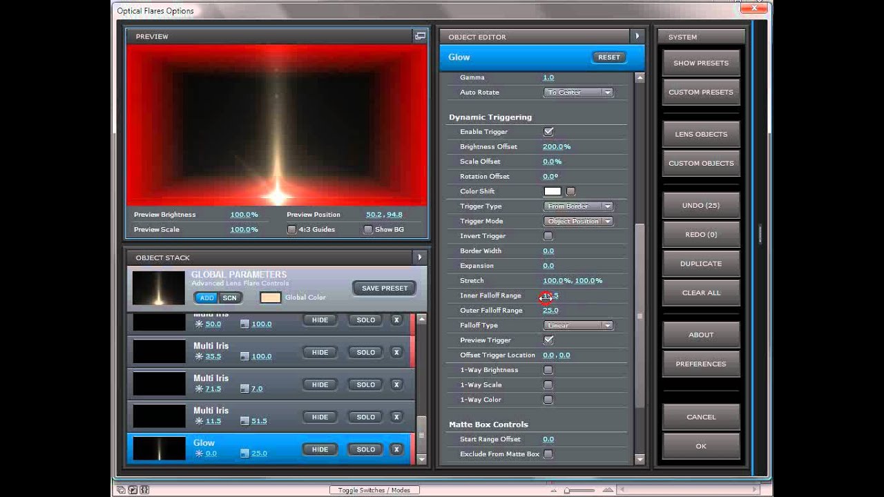
Task: Enable 4:3 Guides checkbox
Action: (x=291, y=229)
